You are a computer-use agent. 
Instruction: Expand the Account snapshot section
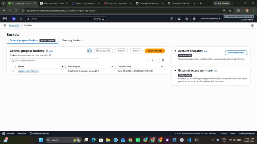(175, 51)
